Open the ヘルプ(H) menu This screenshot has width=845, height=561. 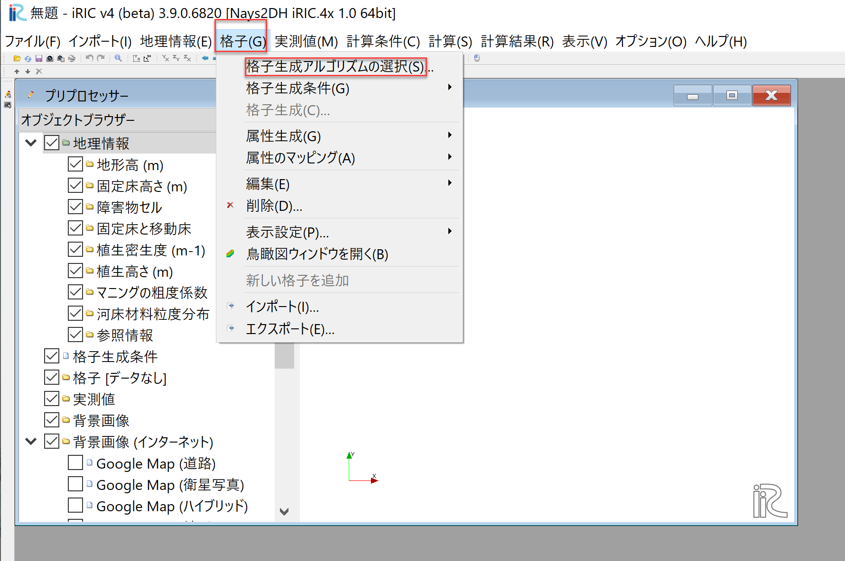pos(721,42)
